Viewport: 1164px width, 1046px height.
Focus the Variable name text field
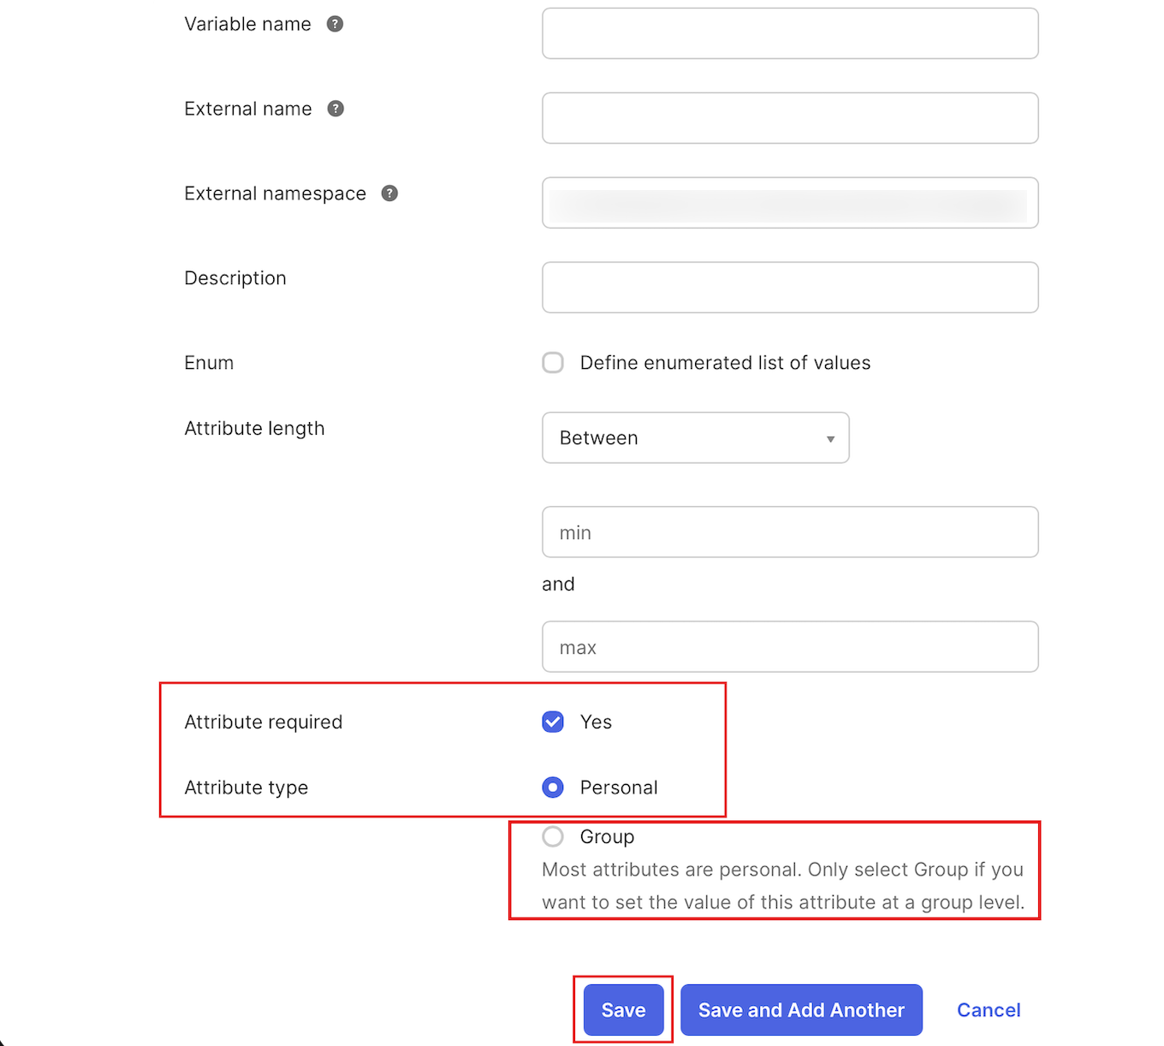[x=790, y=33]
